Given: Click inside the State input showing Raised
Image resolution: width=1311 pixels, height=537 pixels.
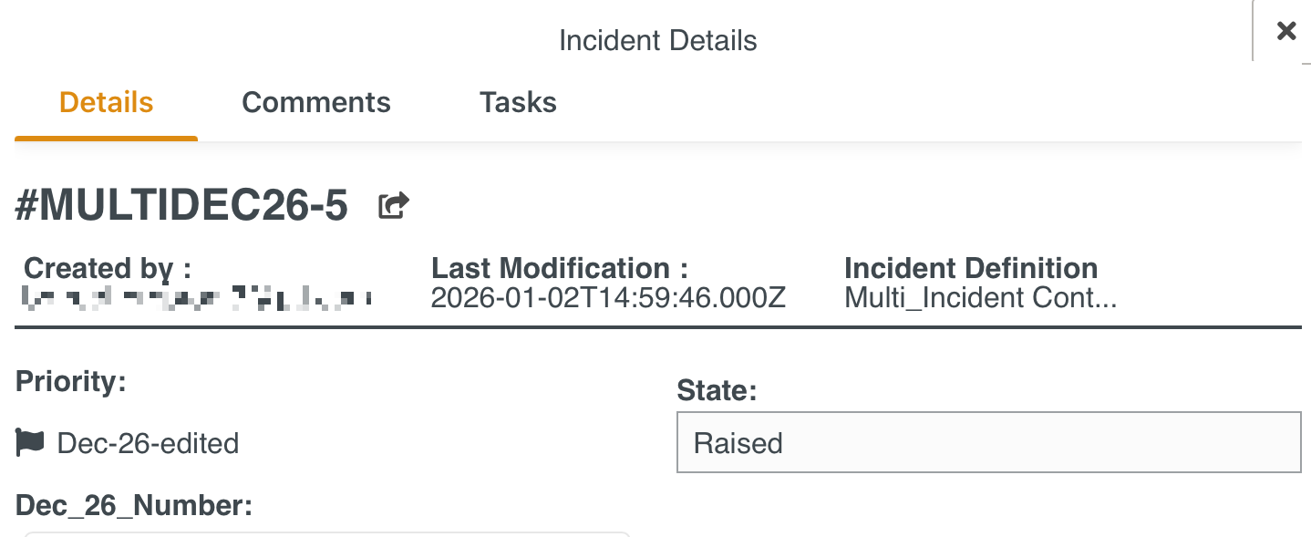Looking at the screenshot, I should pyautogui.click(x=988, y=442).
